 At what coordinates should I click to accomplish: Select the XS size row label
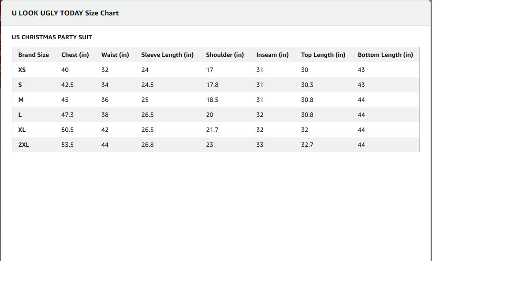tap(22, 70)
